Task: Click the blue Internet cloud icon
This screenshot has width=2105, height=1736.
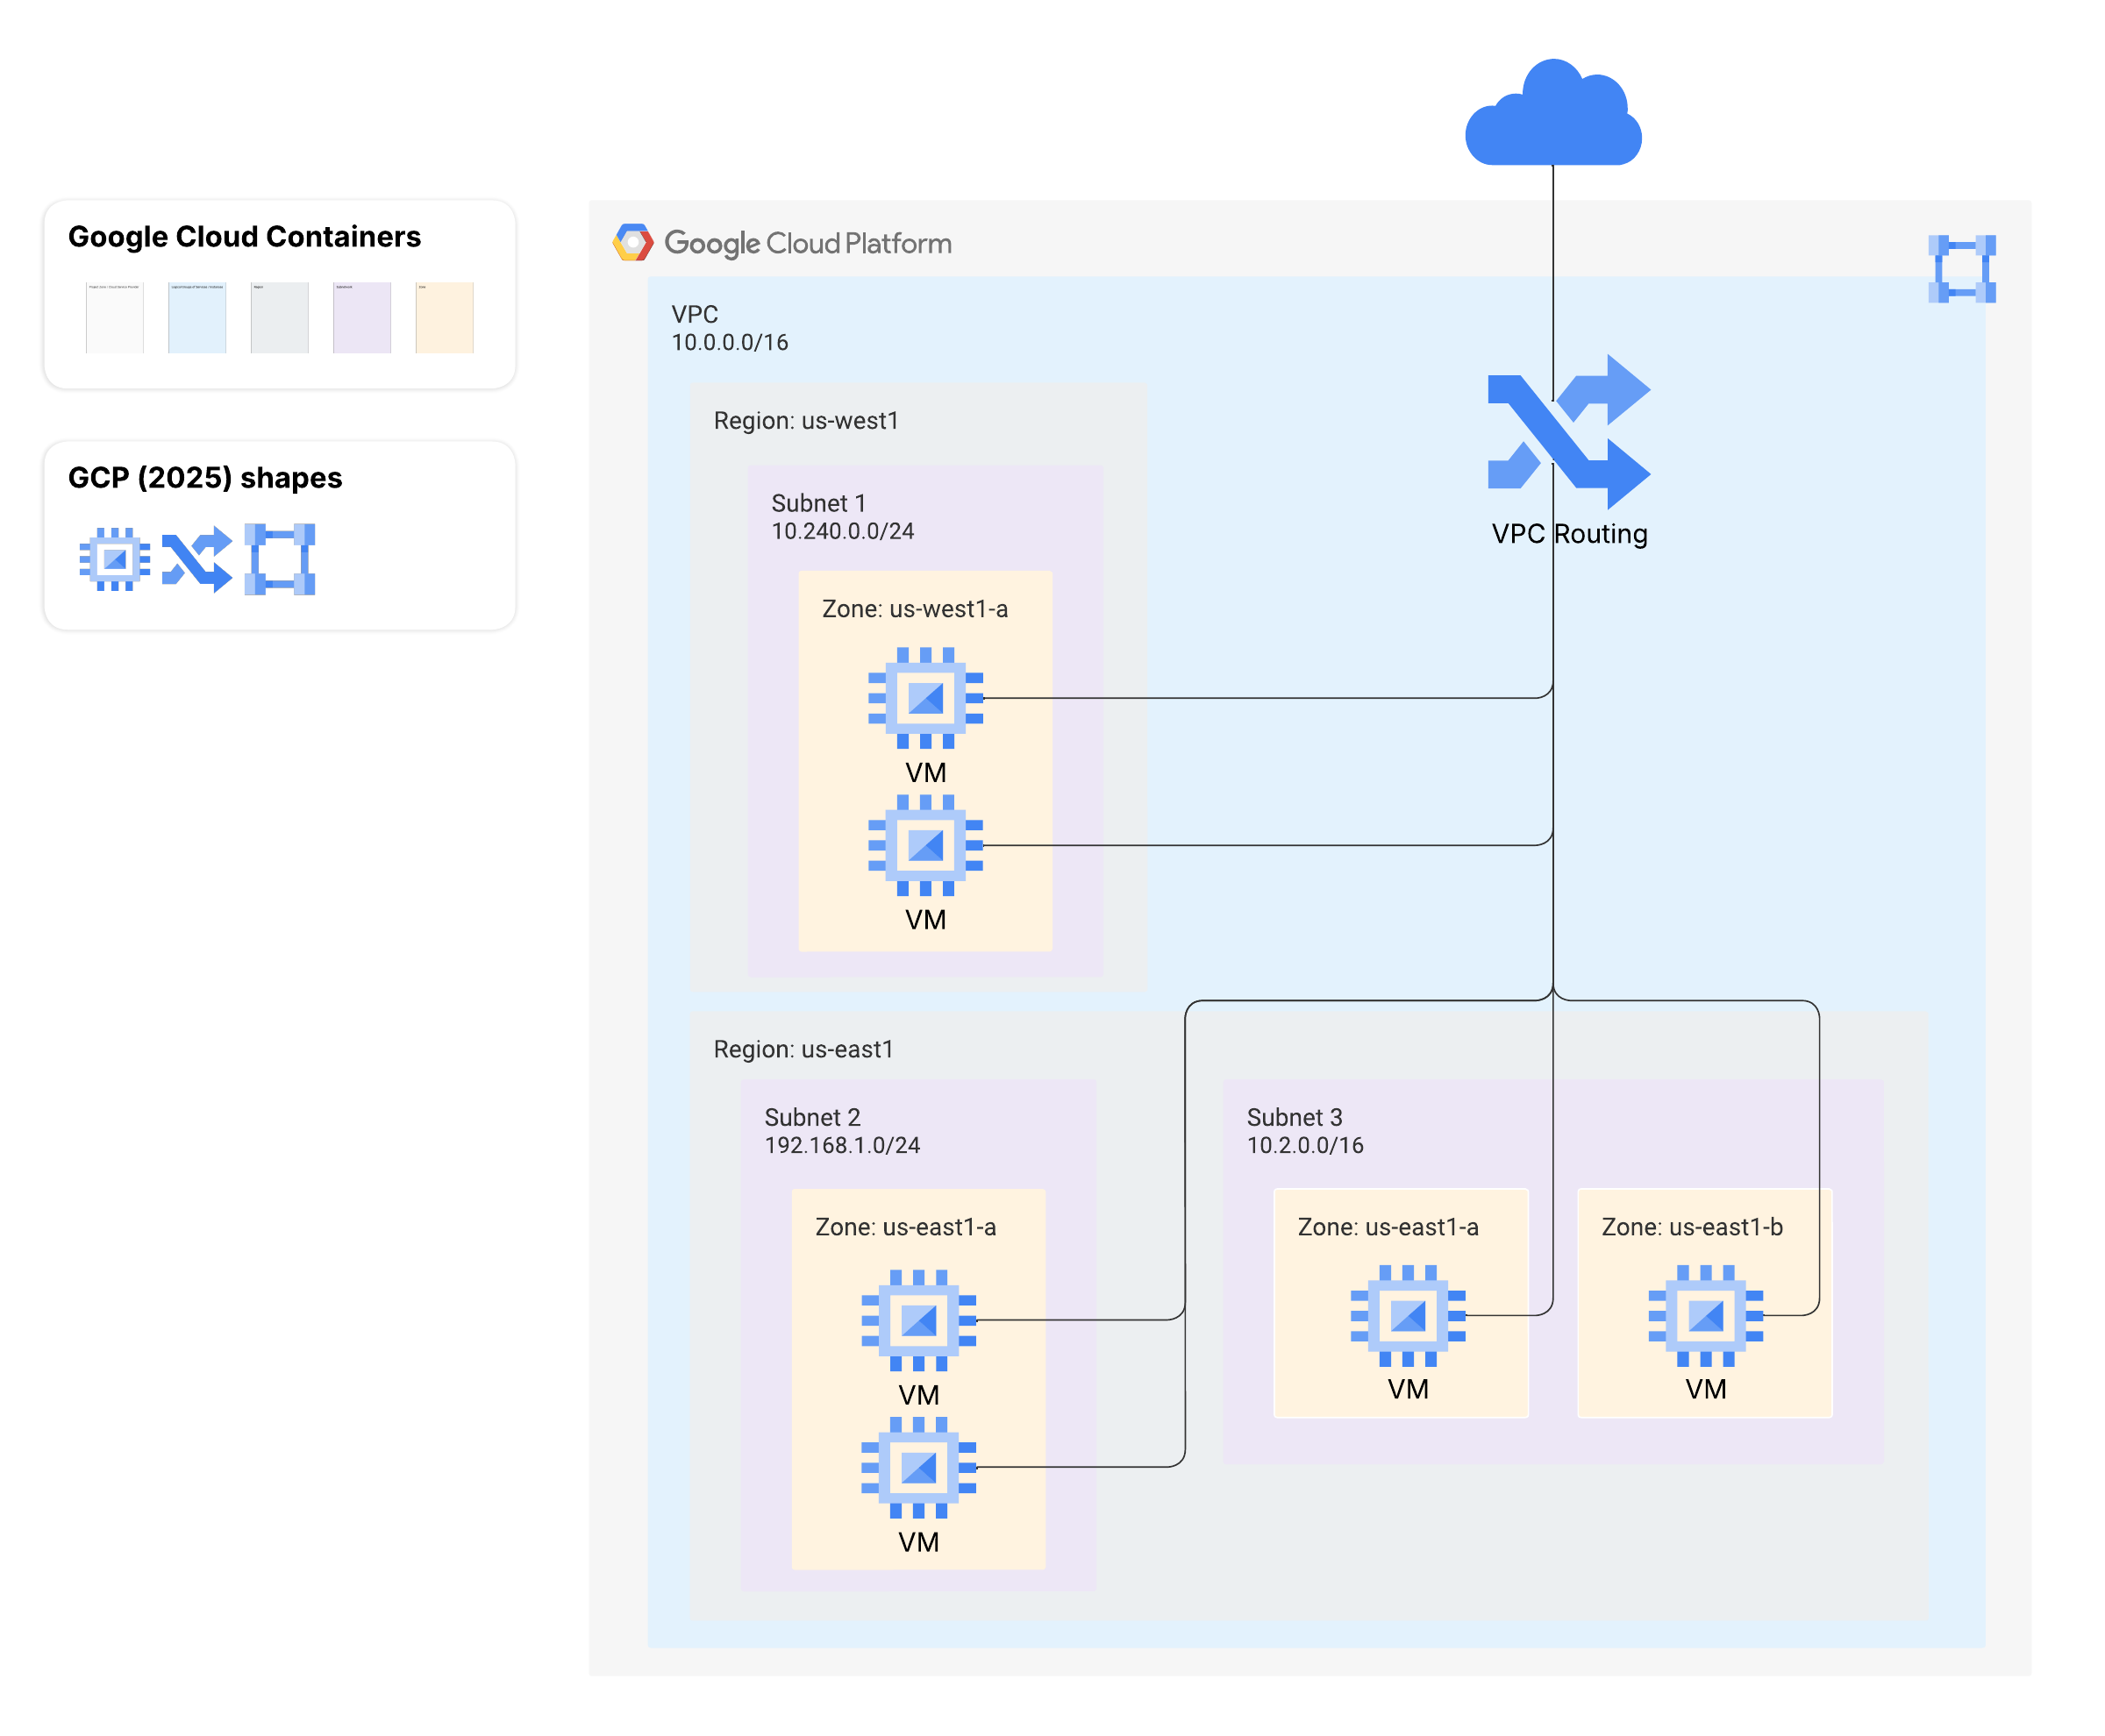Action: [1552, 112]
